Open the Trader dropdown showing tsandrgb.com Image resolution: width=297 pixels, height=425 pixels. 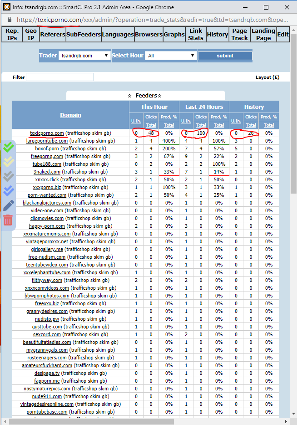84,56
